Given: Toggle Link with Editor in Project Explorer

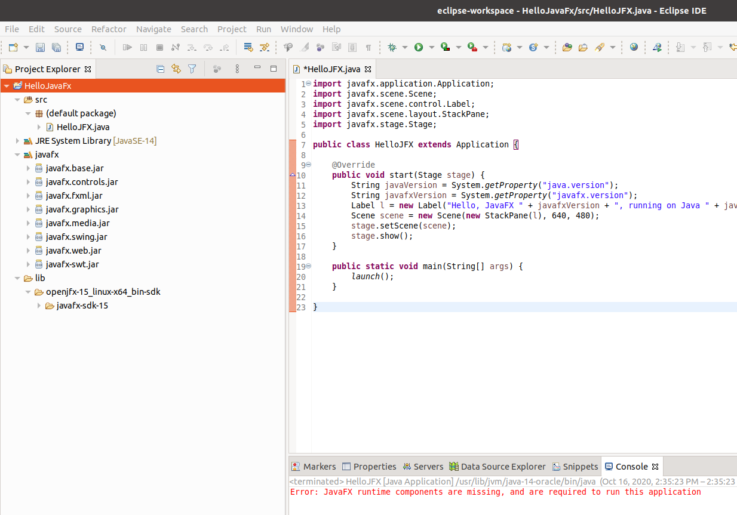Looking at the screenshot, I should (x=176, y=69).
